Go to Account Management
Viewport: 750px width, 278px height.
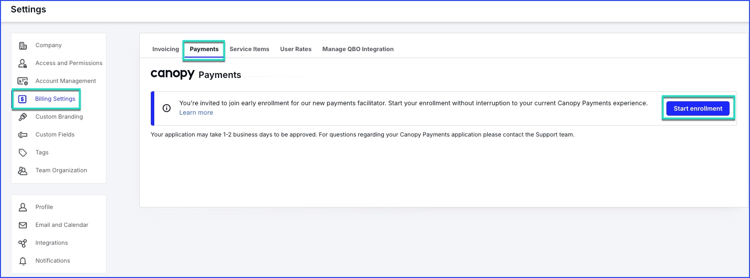pos(66,81)
